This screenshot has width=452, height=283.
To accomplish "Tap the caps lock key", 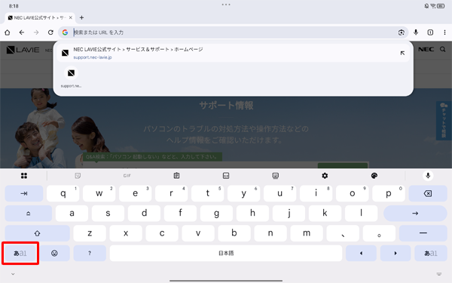I will click(x=29, y=213).
